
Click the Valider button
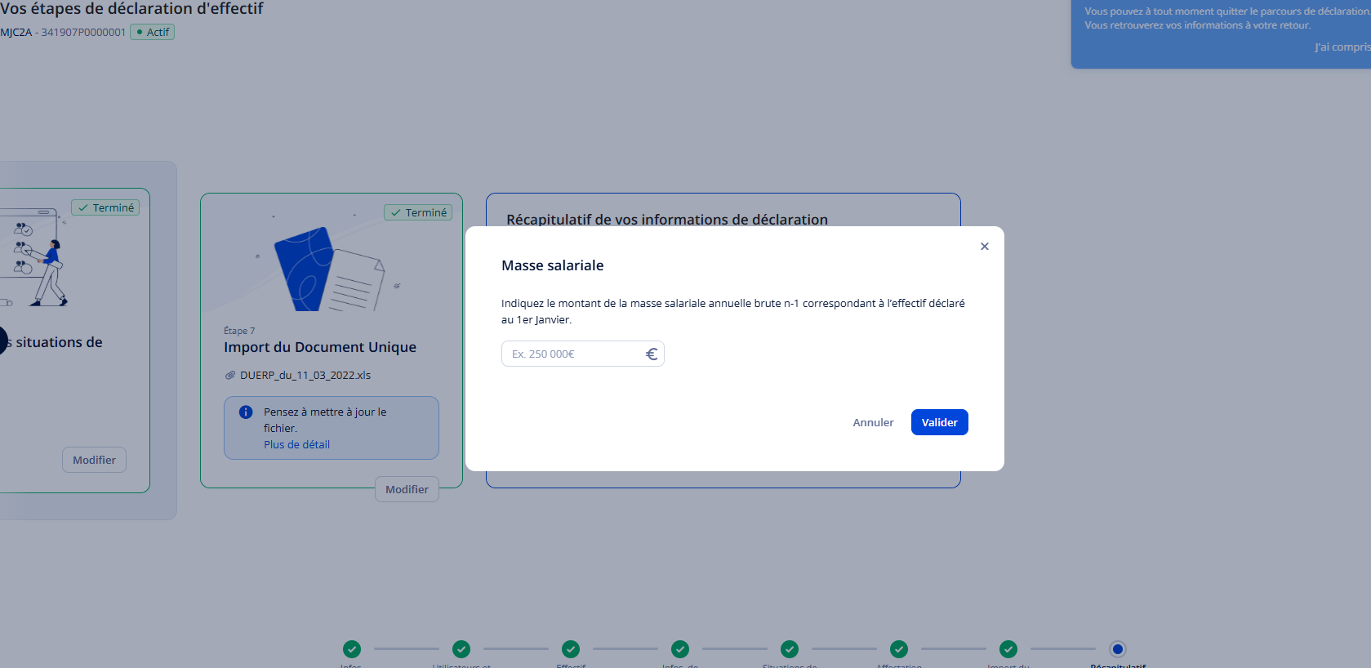939,422
